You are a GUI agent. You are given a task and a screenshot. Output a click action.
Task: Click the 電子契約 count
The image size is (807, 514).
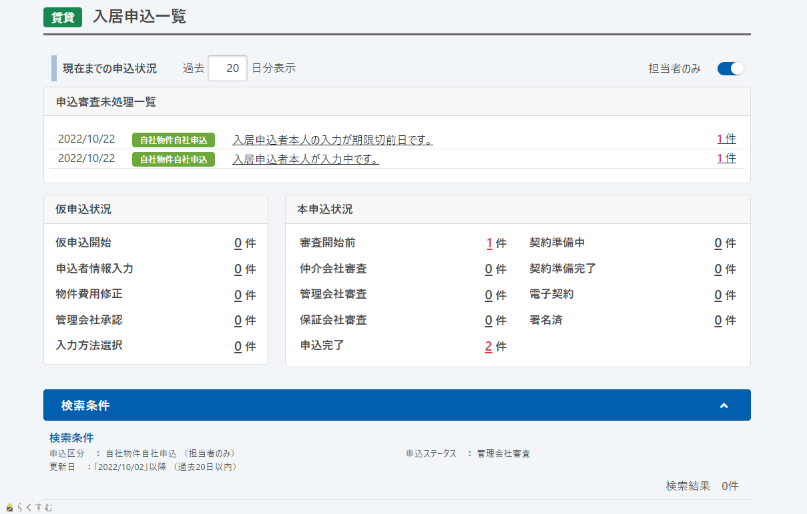(x=718, y=295)
